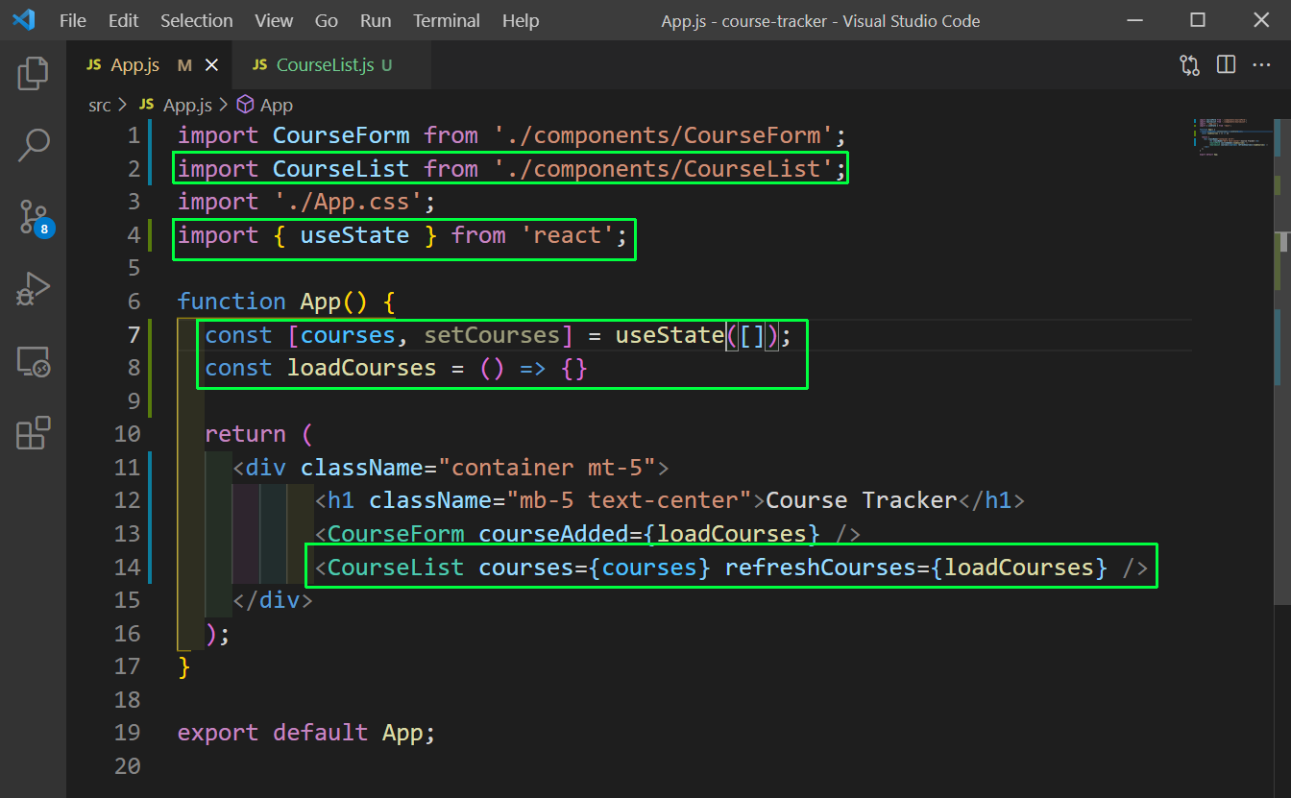Open the Search view icon
Viewport: 1291px width, 798px height.
click(x=33, y=145)
